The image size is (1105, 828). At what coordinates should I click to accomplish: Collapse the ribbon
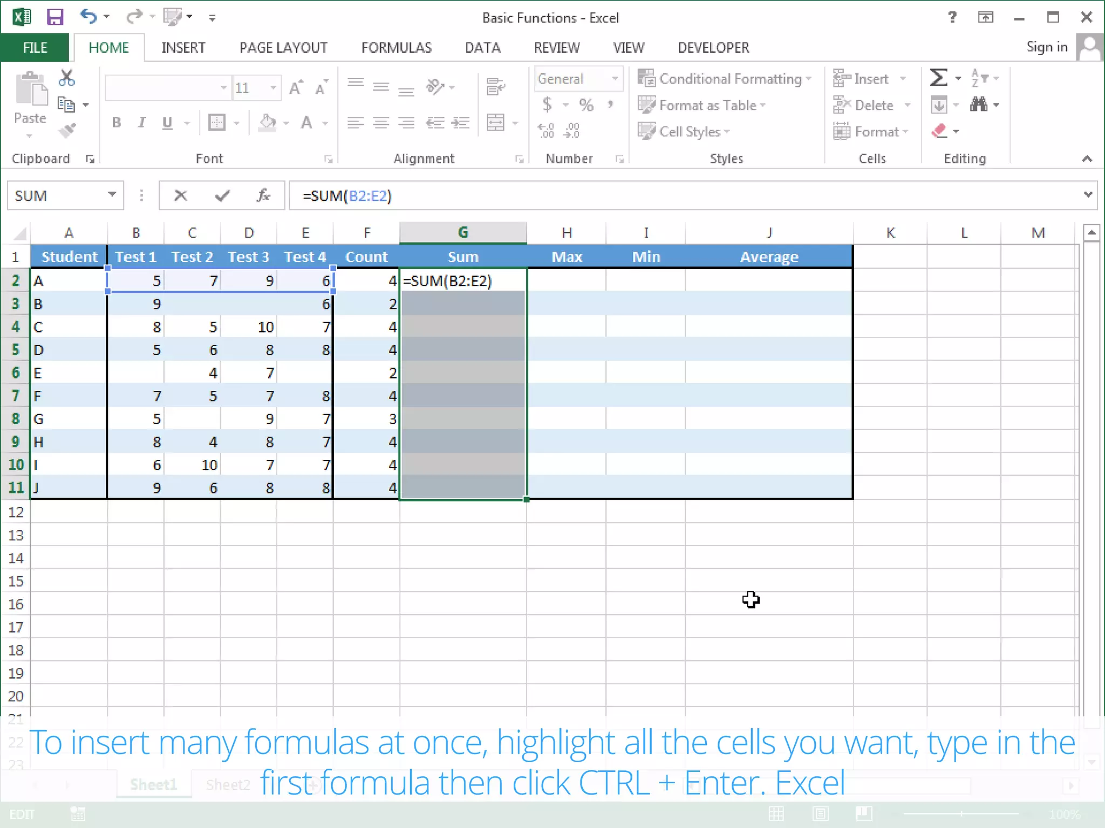pos(1087,158)
